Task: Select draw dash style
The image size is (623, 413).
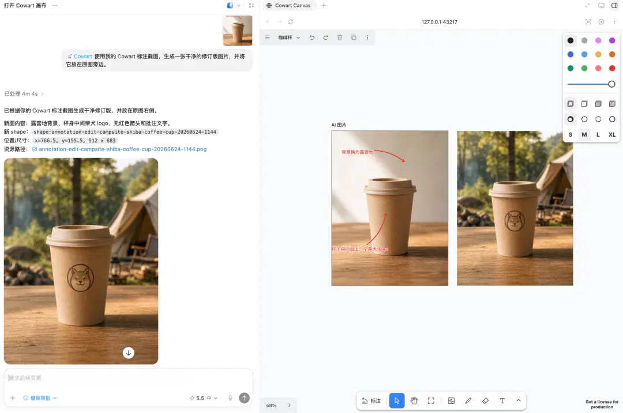Action: [570, 119]
